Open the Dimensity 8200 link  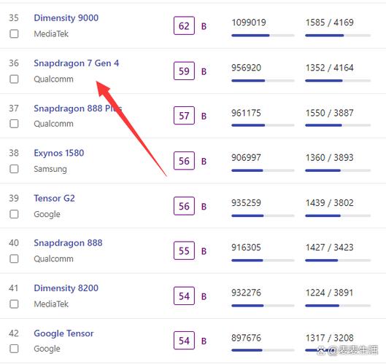(66, 288)
